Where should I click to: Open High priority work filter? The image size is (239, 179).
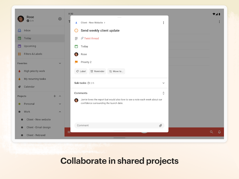[x=40, y=71]
